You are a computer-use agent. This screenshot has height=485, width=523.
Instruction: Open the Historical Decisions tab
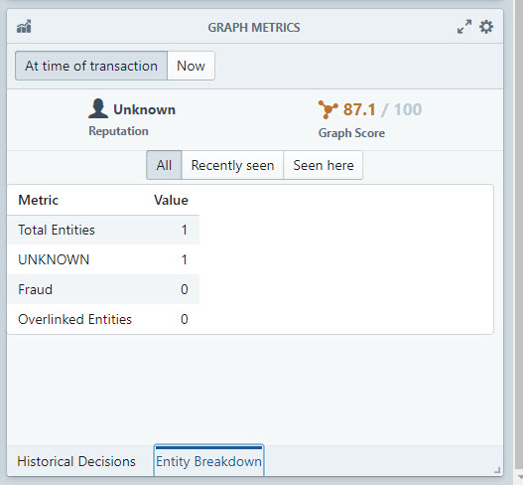pyautogui.click(x=76, y=461)
